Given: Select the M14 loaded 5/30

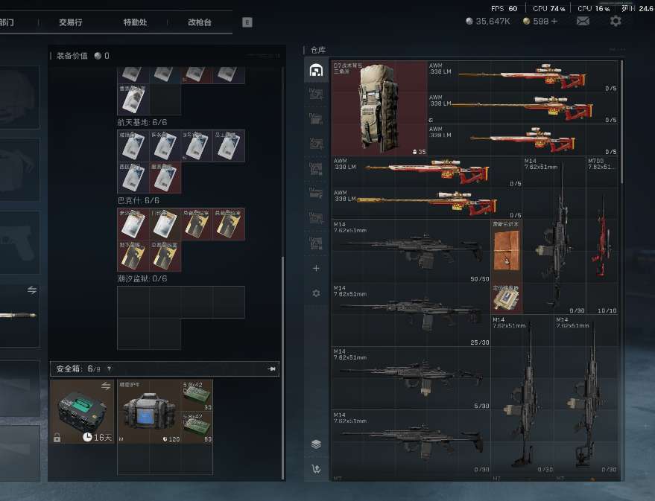Looking at the screenshot, I should click(x=411, y=378).
